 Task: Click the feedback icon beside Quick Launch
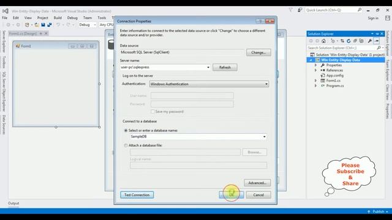click(x=300, y=10)
